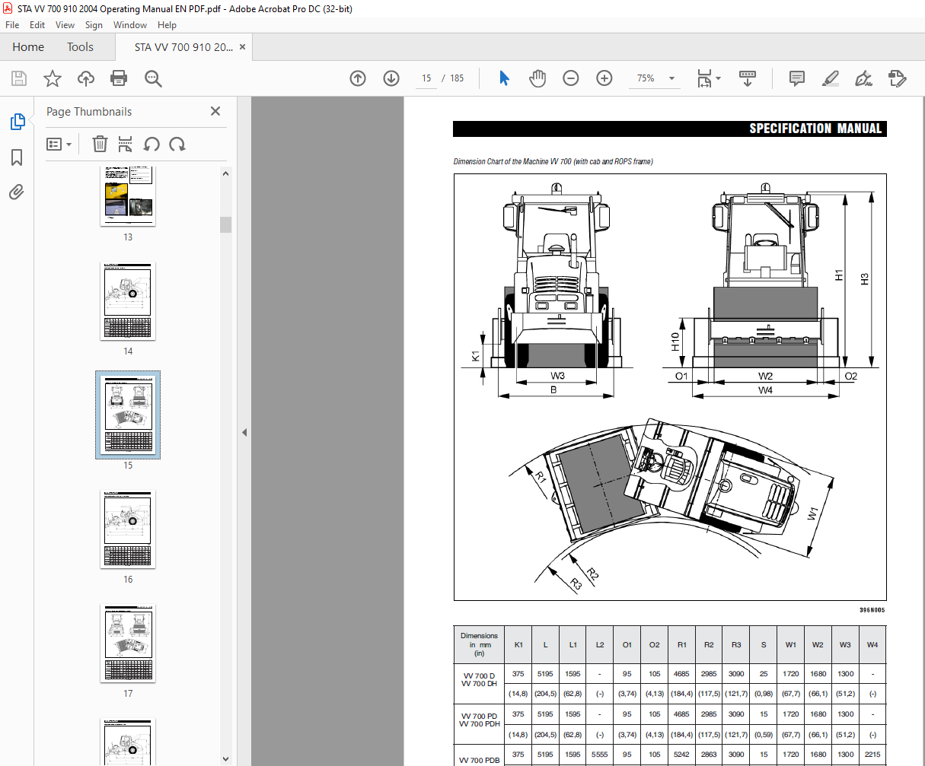Click the Save file icon
Viewport: 925px width, 766px height.
[x=19, y=78]
